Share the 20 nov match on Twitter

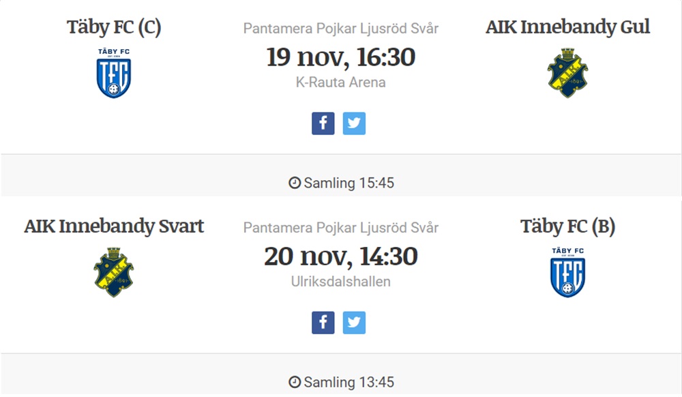pos(354,323)
